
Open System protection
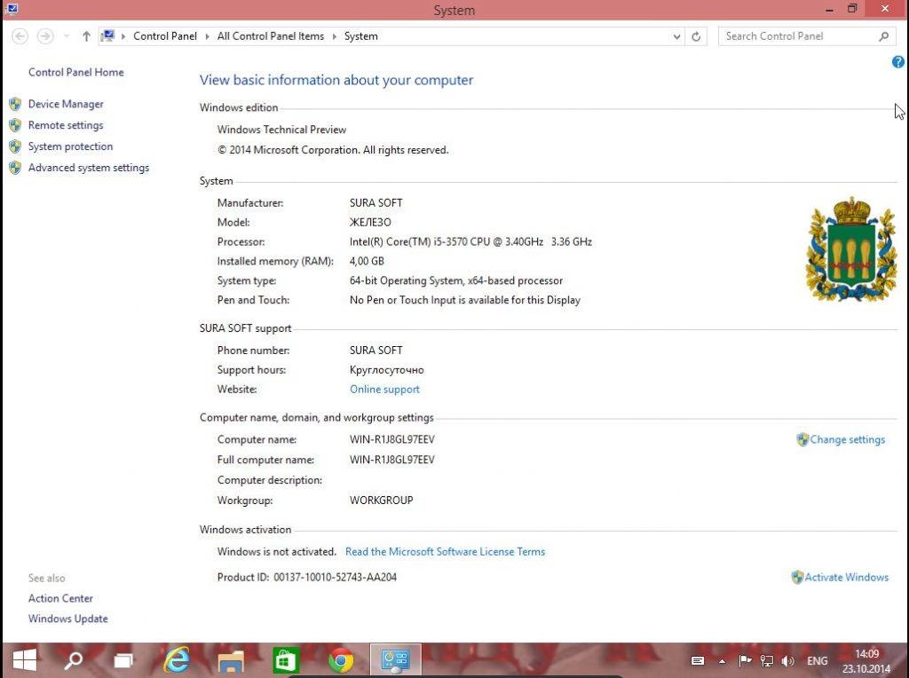(70, 146)
